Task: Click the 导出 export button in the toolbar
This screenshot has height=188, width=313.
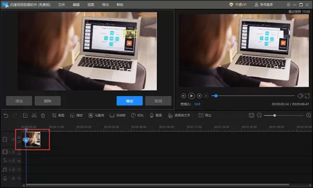Action: tap(205, 115)
